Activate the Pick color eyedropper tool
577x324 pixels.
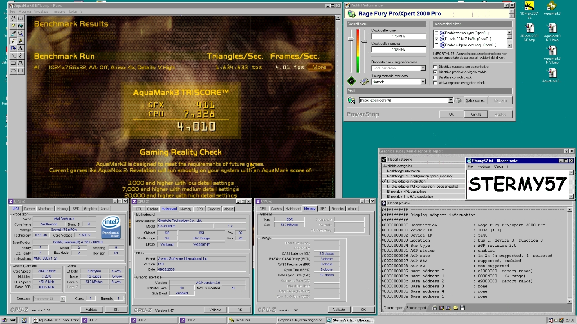[13, 33]
